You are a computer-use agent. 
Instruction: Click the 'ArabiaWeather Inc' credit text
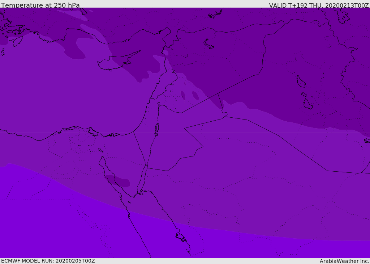(x=344, y=261)
